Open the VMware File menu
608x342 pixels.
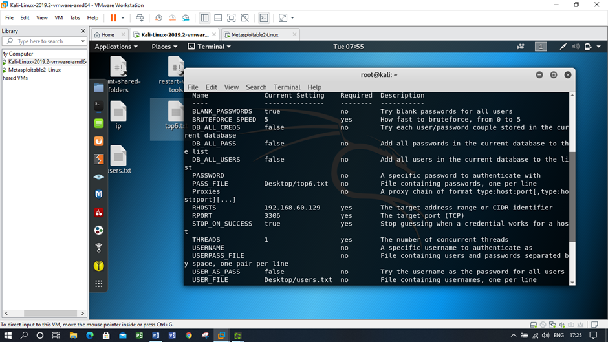[x=9, y=18]
